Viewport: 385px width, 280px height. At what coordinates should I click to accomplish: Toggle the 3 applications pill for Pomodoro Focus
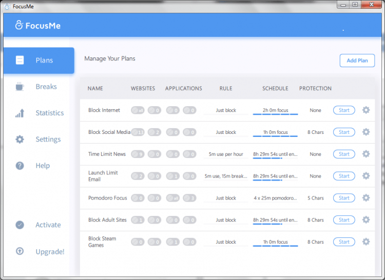click(189, 198)
